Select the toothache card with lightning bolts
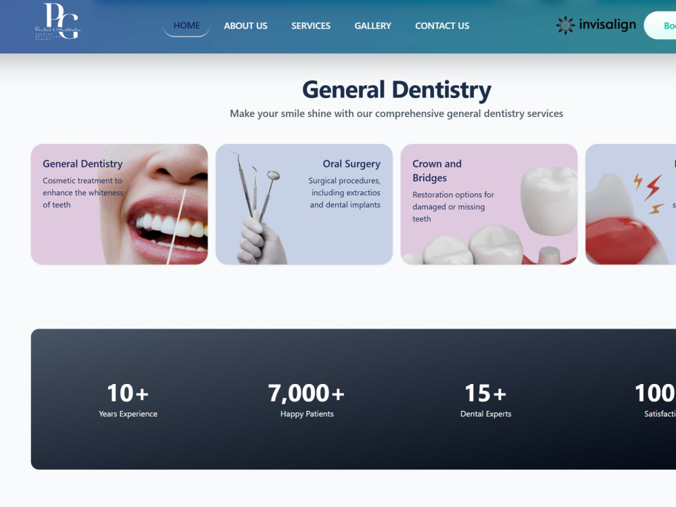The width and height of the screenshot is (676, 507). point(631,204)
